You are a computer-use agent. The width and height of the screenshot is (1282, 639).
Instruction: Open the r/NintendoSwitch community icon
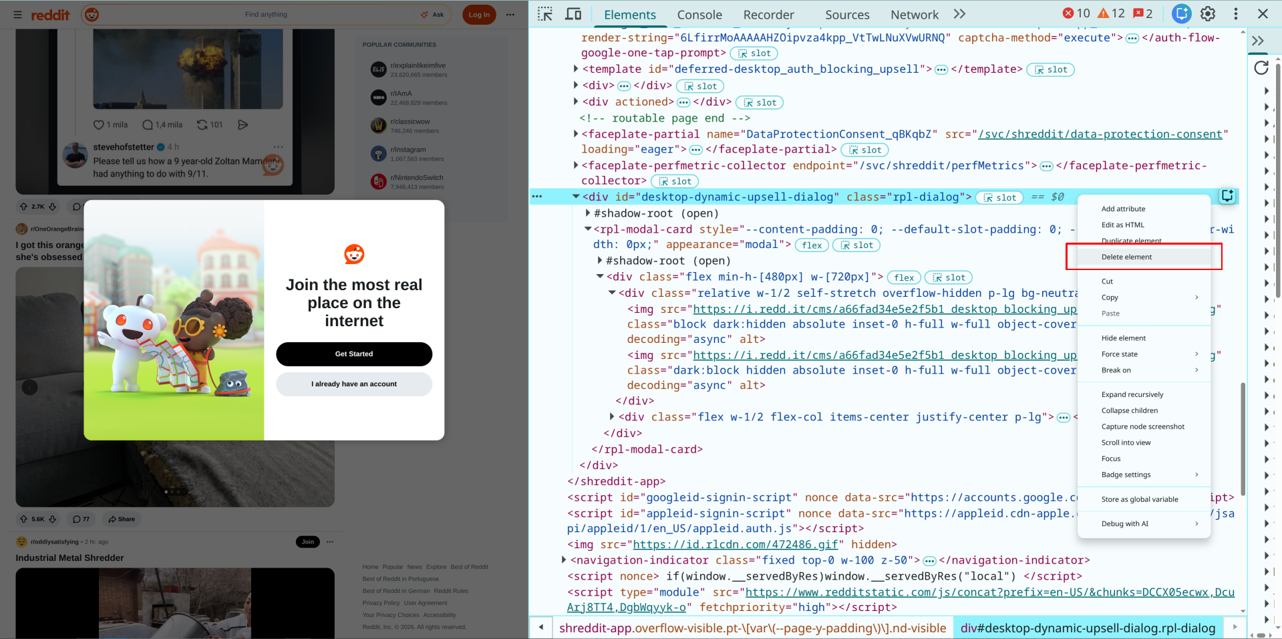pyautogui.click(x=379, y=182)
